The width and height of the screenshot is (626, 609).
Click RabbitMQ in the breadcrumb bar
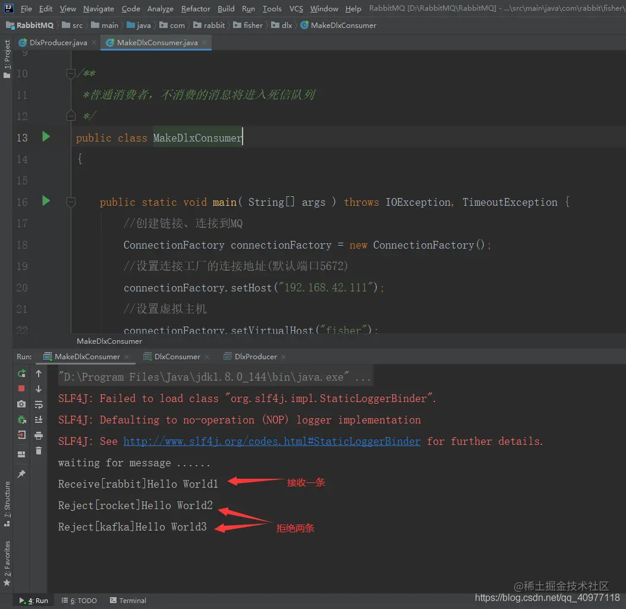click(x=30, y=25)
